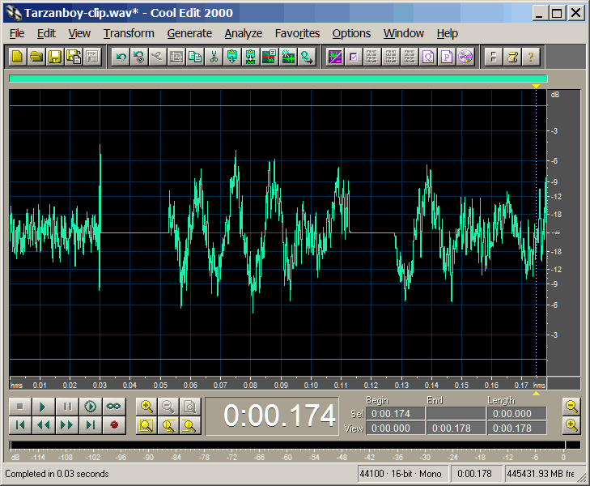Open the CD disc toolbar icon

pyautogui.click(x=465, y=57)
